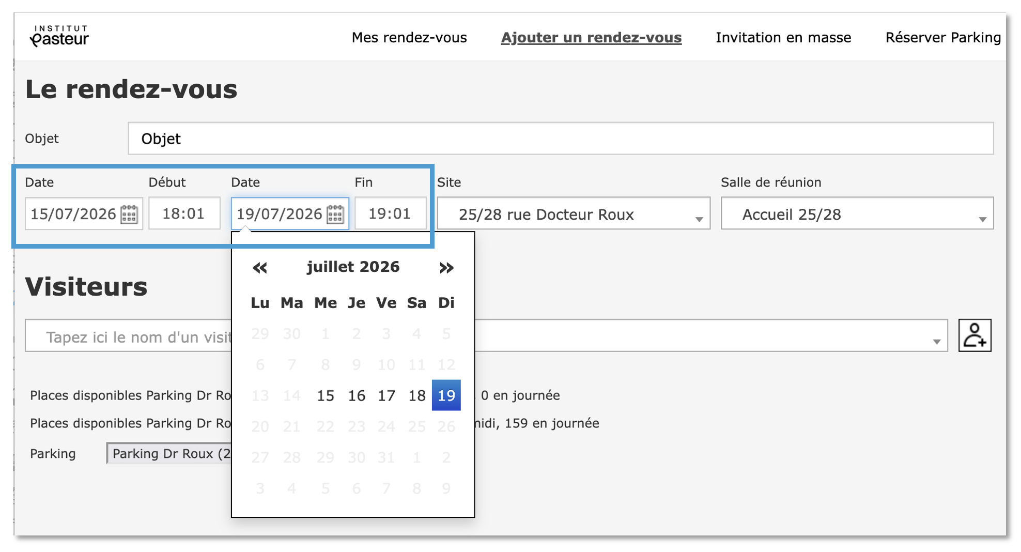The width and height of the screenshot is (1021, 552).
Task: Click disabled day 20 in calendar
Action: [x=260, y=426]
